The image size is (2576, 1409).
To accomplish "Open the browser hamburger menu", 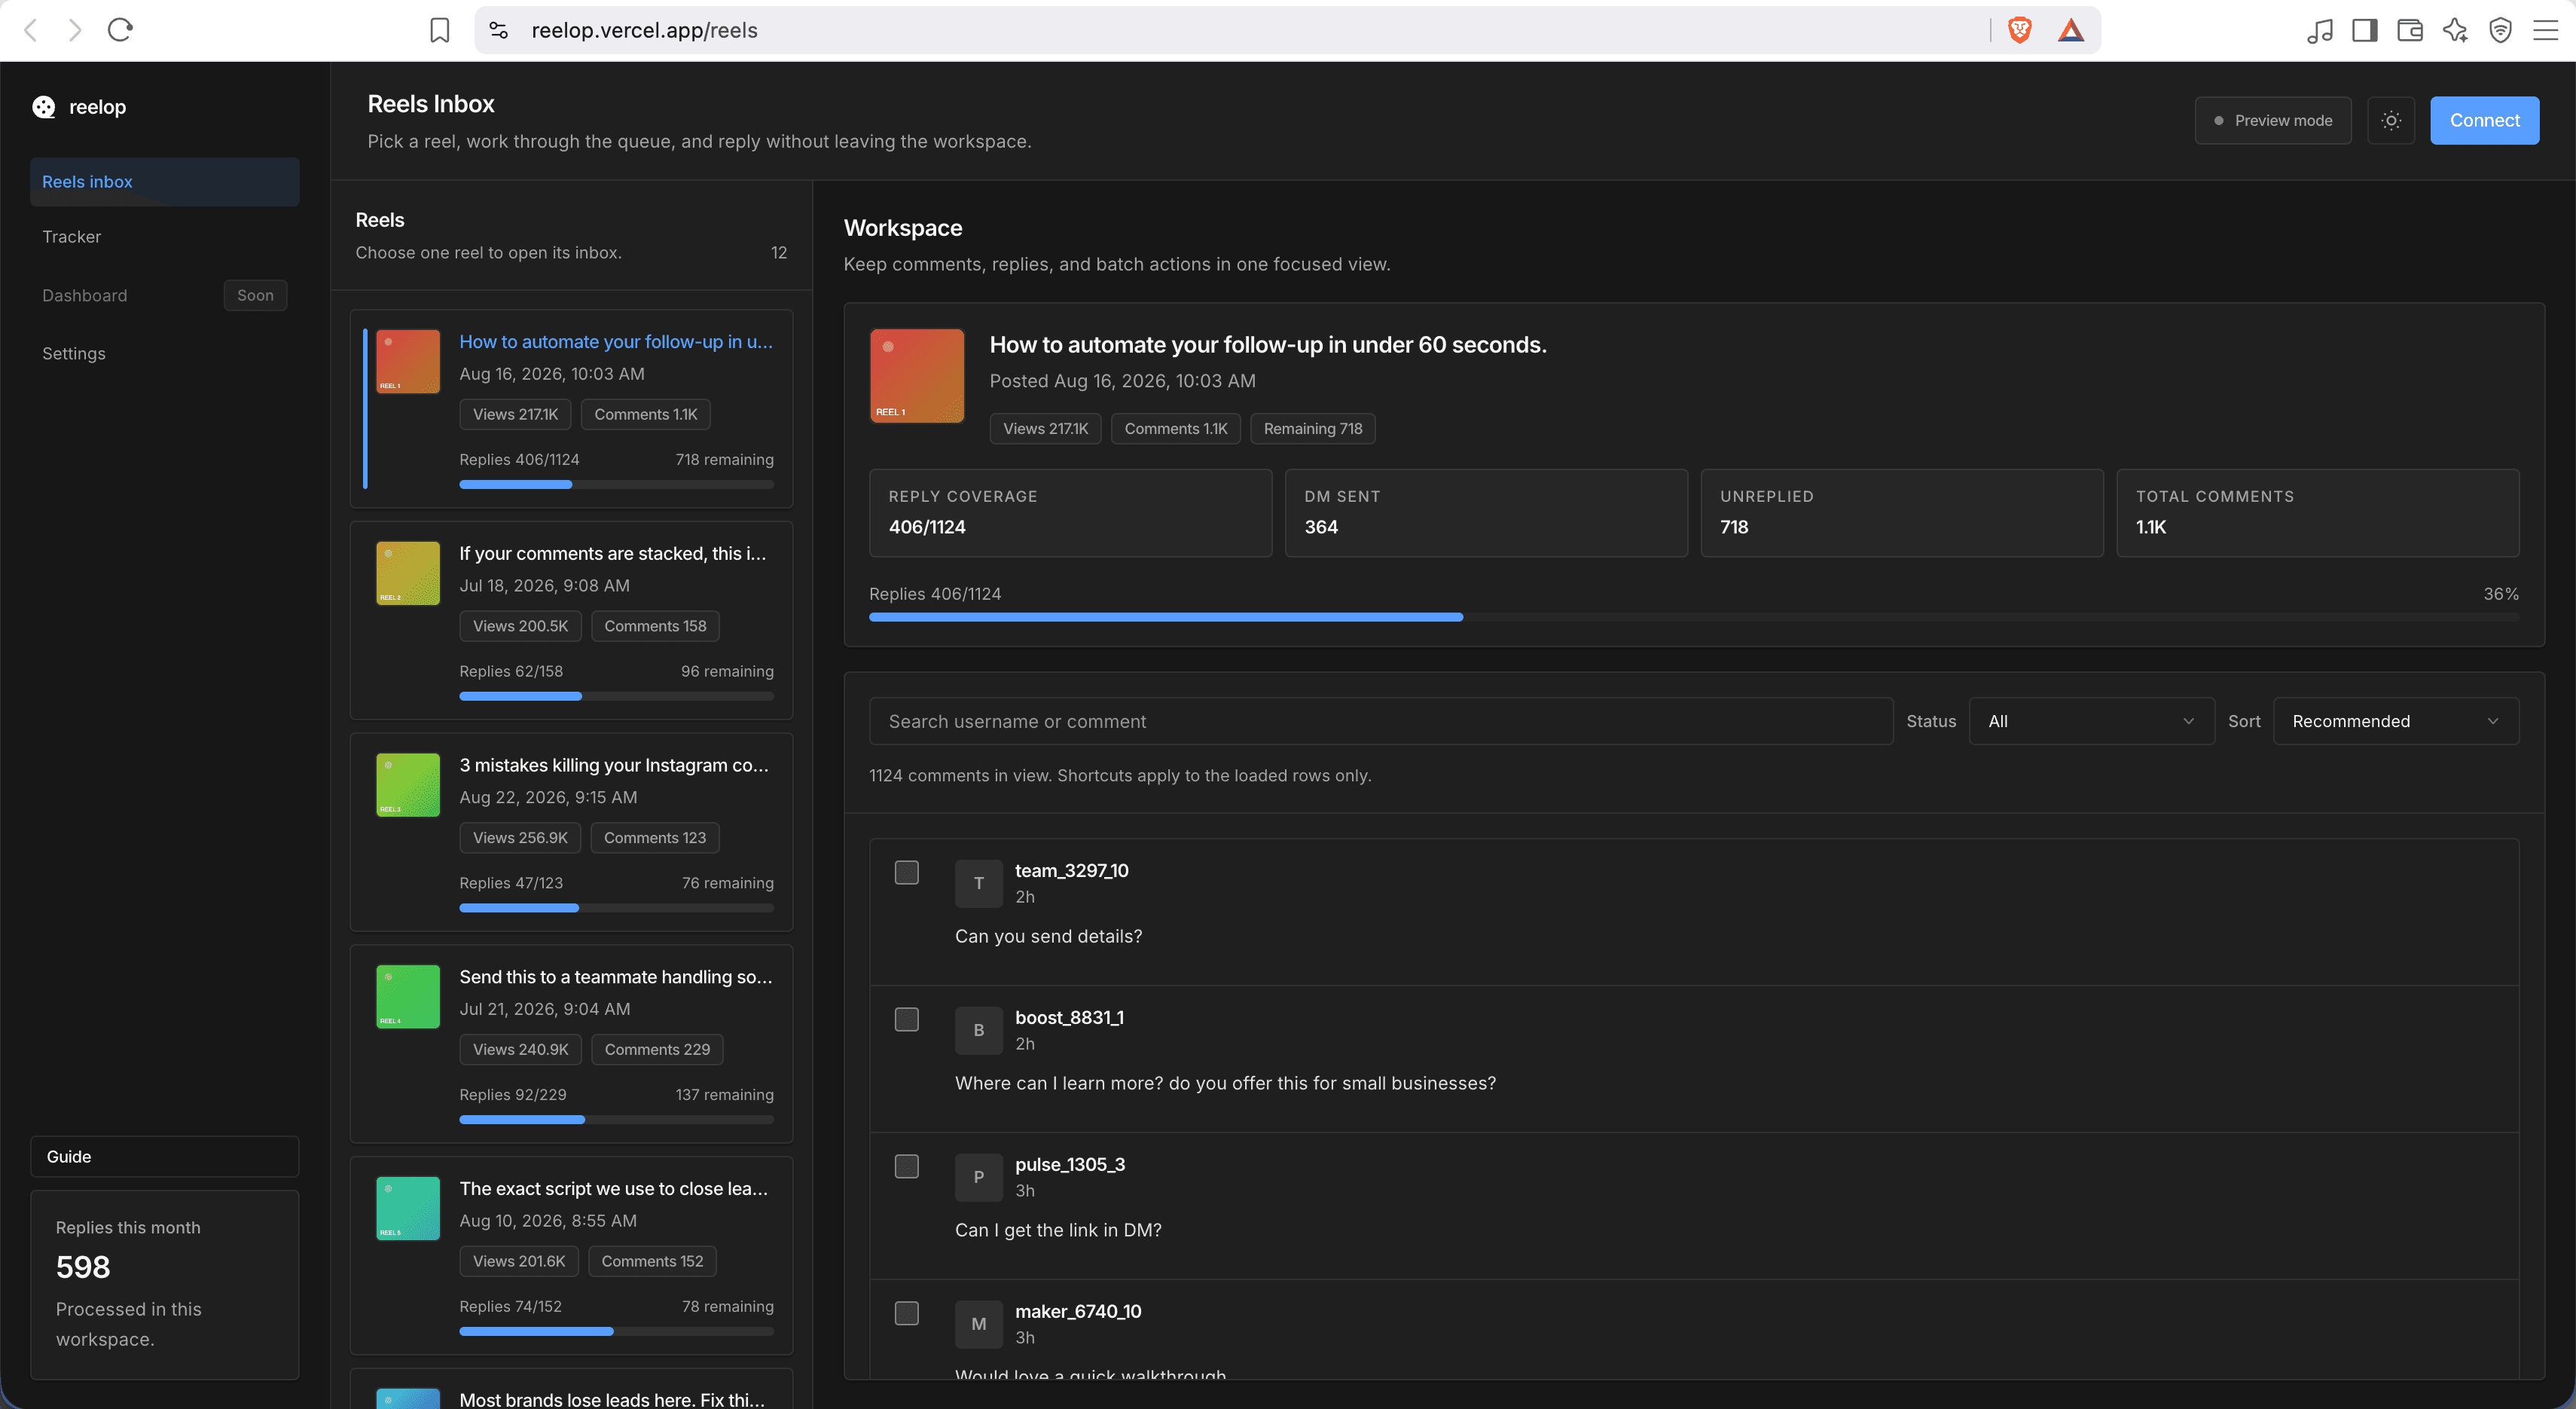I will click(2545, 30).
